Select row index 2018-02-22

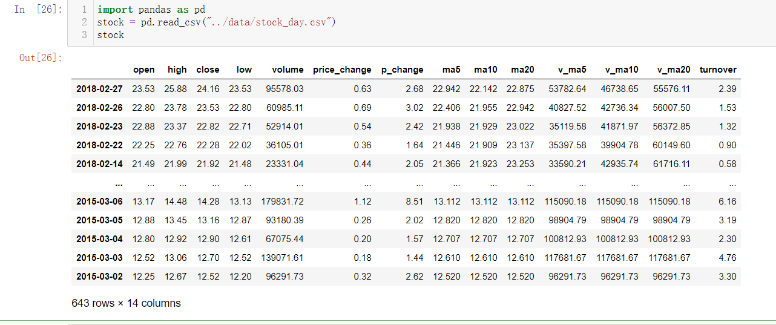point(99,145)
